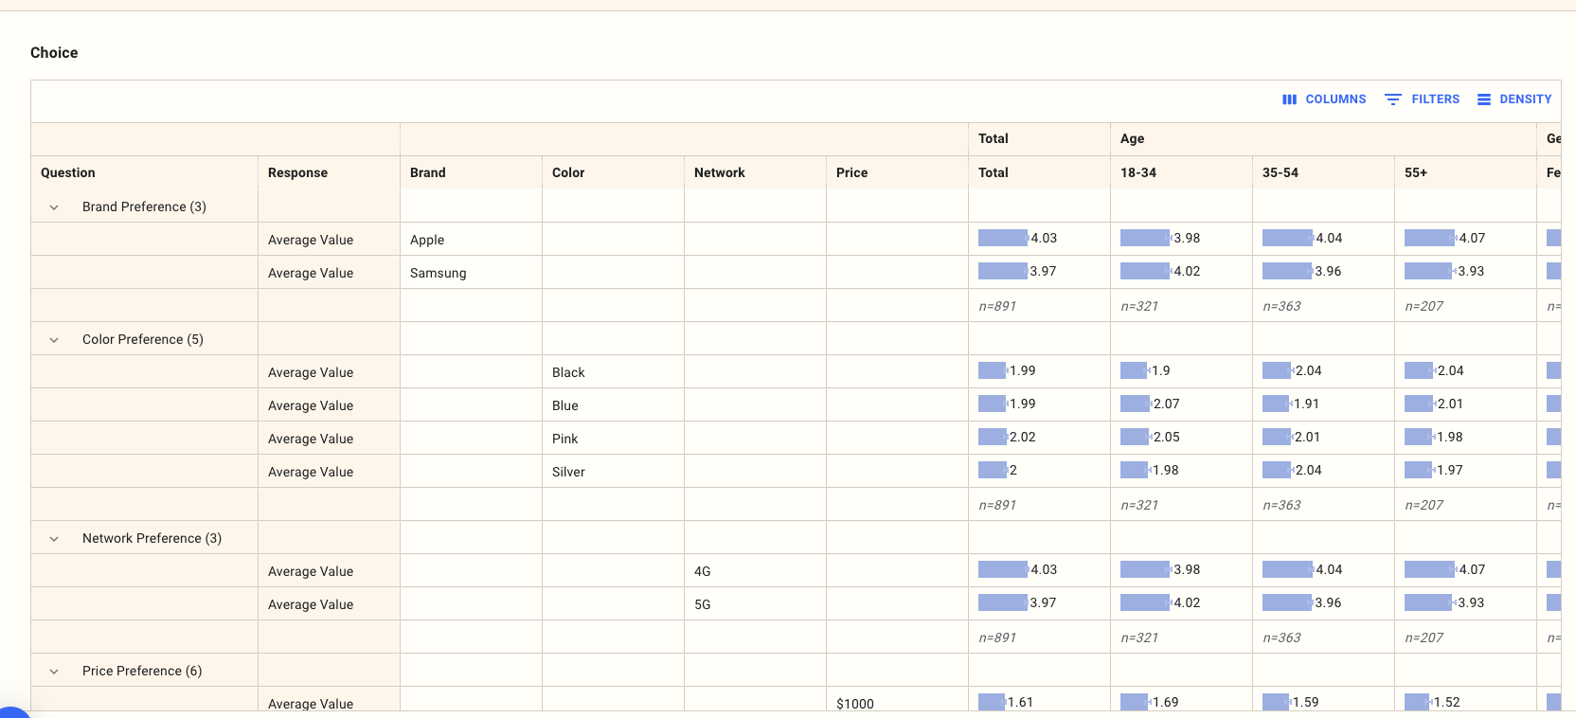
Task: Select the 55+ age column header
Action: (1416, 172)
